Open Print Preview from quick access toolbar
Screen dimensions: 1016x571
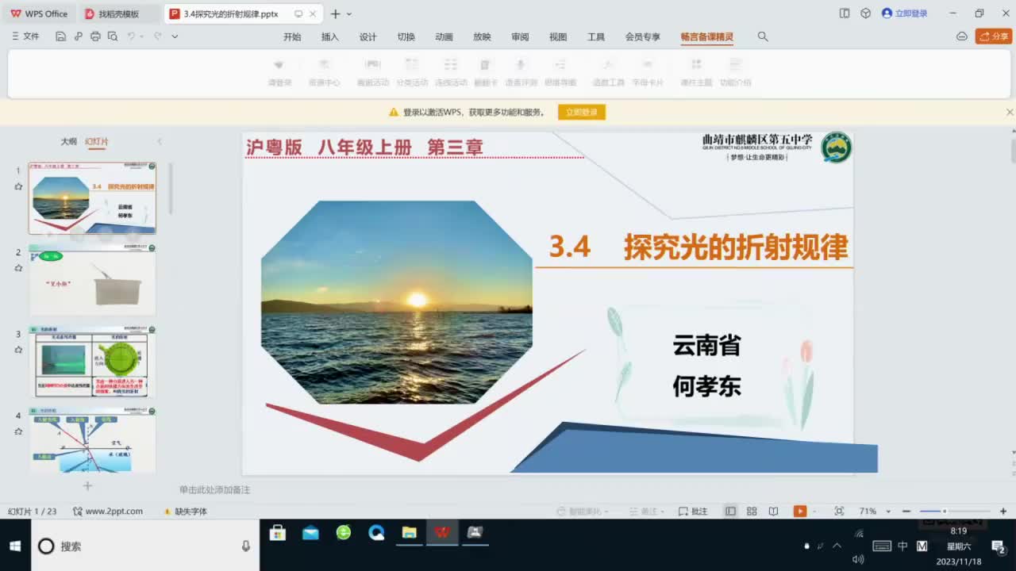point(113,36)
